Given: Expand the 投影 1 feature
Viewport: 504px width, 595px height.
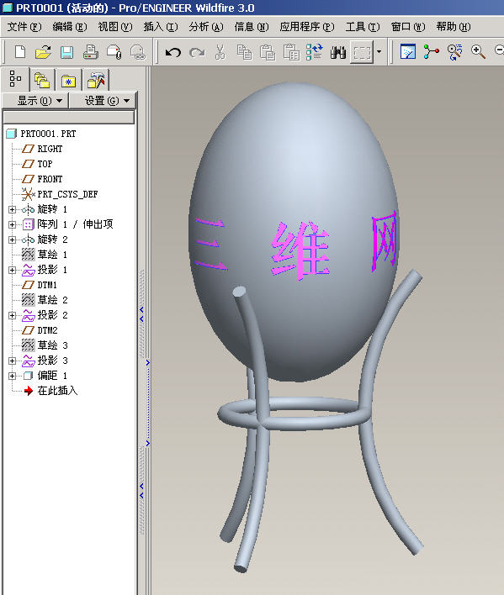Looking at the screenshot, I should coord(12,270).
